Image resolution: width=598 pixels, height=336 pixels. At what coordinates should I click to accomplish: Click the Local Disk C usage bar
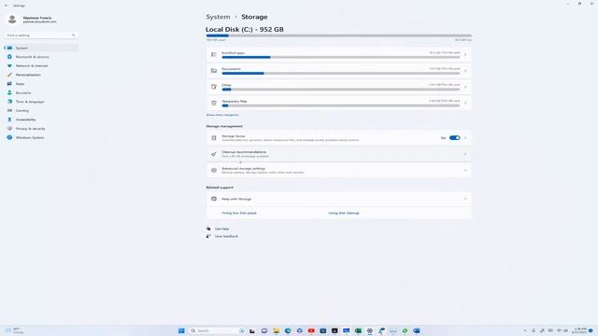pos(338,35)
